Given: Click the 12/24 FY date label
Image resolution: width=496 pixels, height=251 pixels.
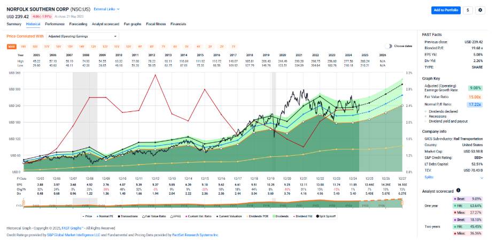Looking at the screenshot, I should (x=353, y=179).
